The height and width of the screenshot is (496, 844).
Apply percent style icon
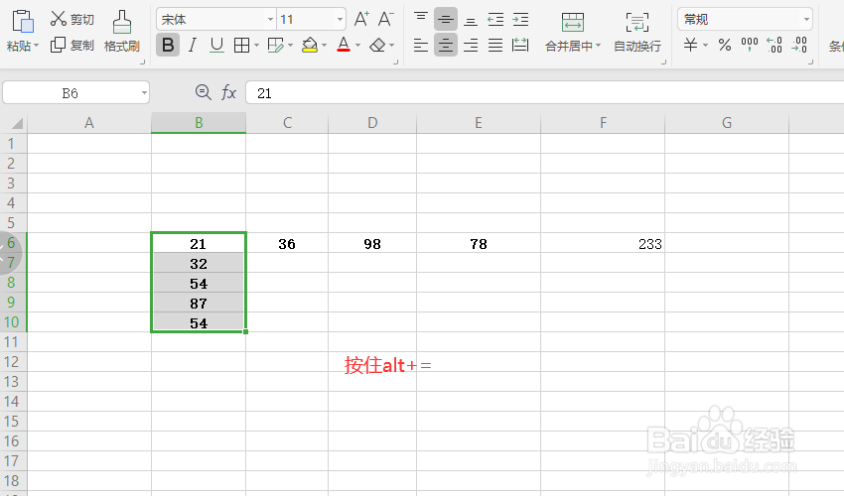point(725,45)
